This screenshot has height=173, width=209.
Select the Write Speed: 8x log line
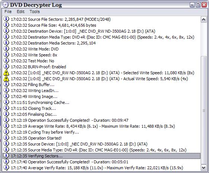(x=102, y=55)
